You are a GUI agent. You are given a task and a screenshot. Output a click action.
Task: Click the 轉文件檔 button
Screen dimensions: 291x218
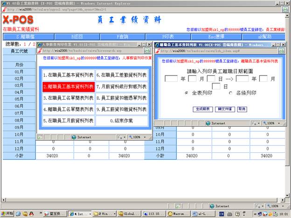224,109
